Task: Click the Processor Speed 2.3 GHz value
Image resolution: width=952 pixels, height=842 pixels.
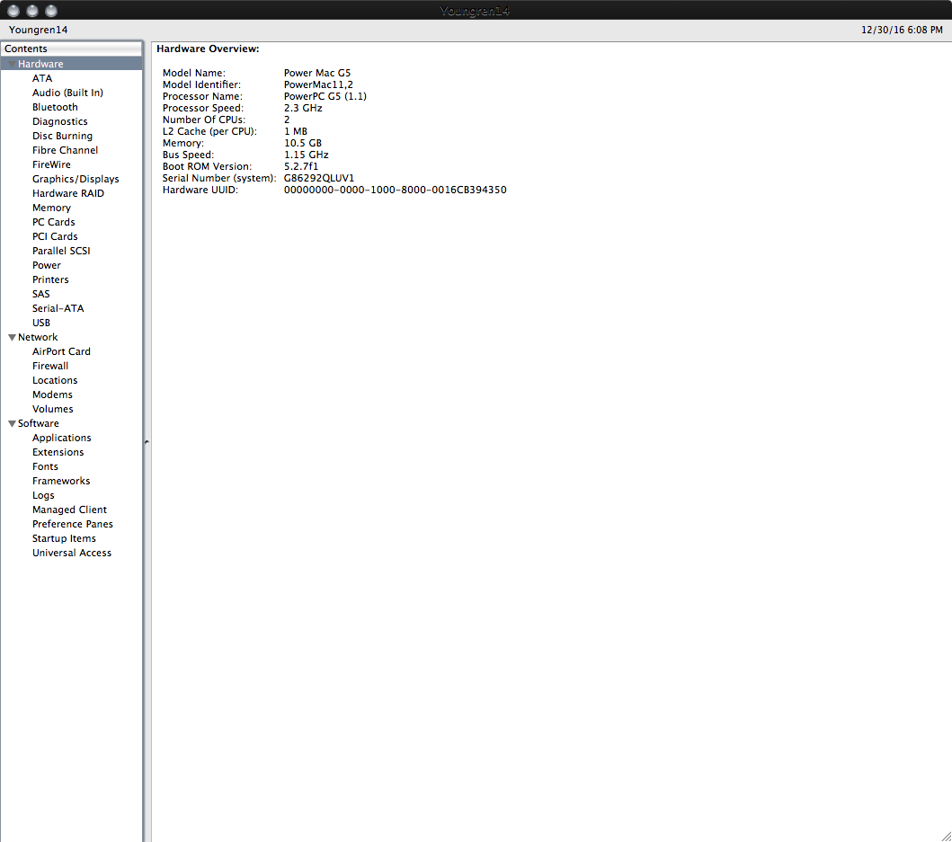Action: point(303,108)
